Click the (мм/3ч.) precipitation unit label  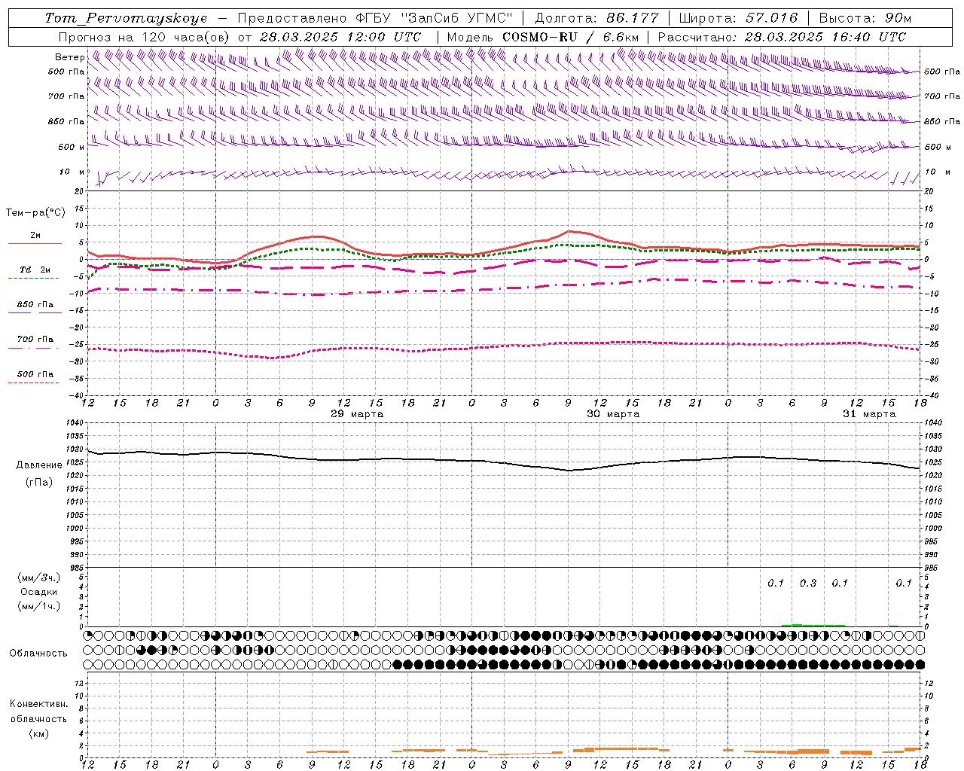click(39, 577)
